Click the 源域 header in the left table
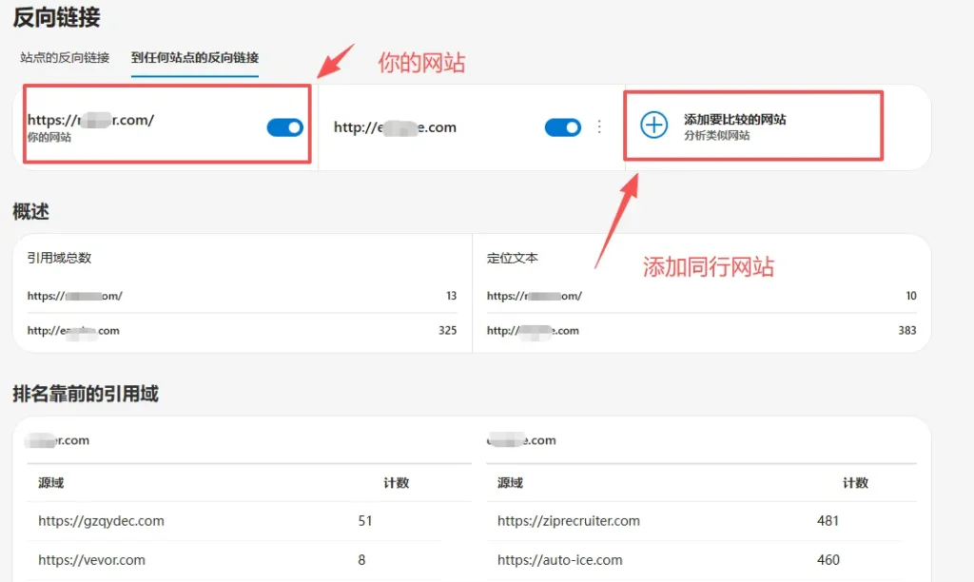This screenshot has height=582, width=974. pos(51,482)
